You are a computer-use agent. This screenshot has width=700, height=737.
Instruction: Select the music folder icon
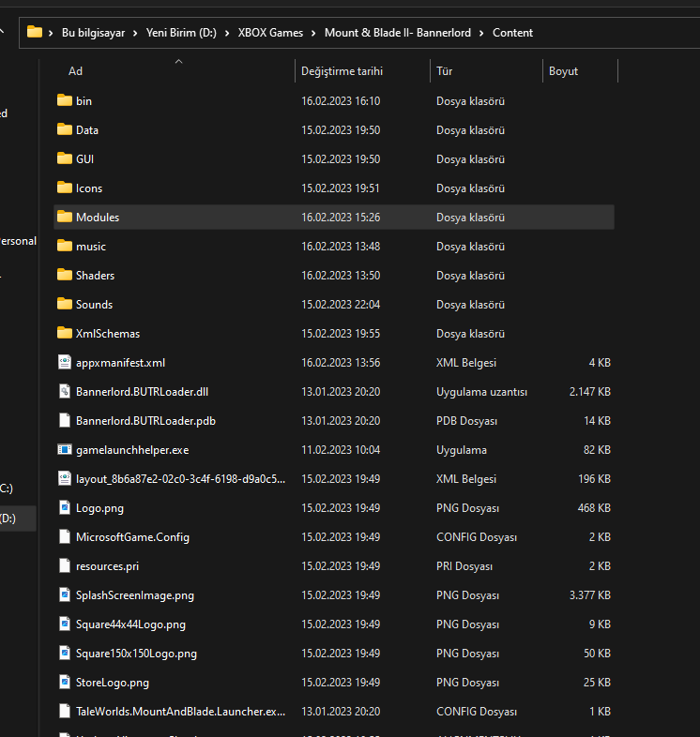tap(65, 246)
